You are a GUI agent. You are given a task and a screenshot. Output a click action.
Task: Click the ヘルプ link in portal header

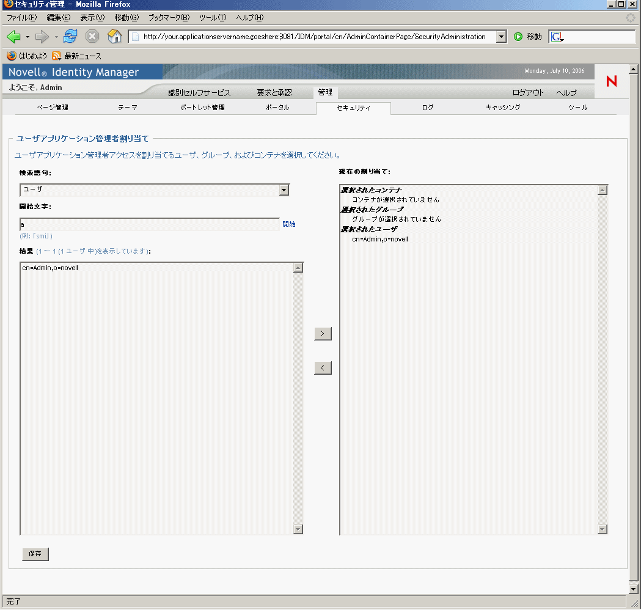coord(566,93)
